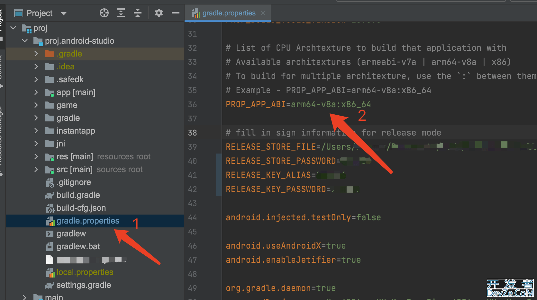The image size is (537, 300).
Task: Click the '# fill in sign information' comment line
Action: [x=333, y=133]
